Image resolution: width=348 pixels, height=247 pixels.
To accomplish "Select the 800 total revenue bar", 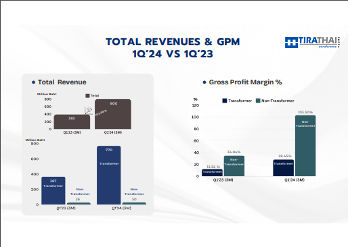I will tap(113, 114).
